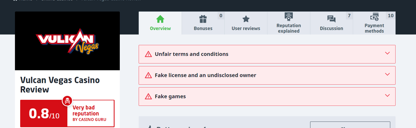The width and height of the screenshot is (416, 128).
Task: Switch to the User reviews tab label
Action: point(246,28)
